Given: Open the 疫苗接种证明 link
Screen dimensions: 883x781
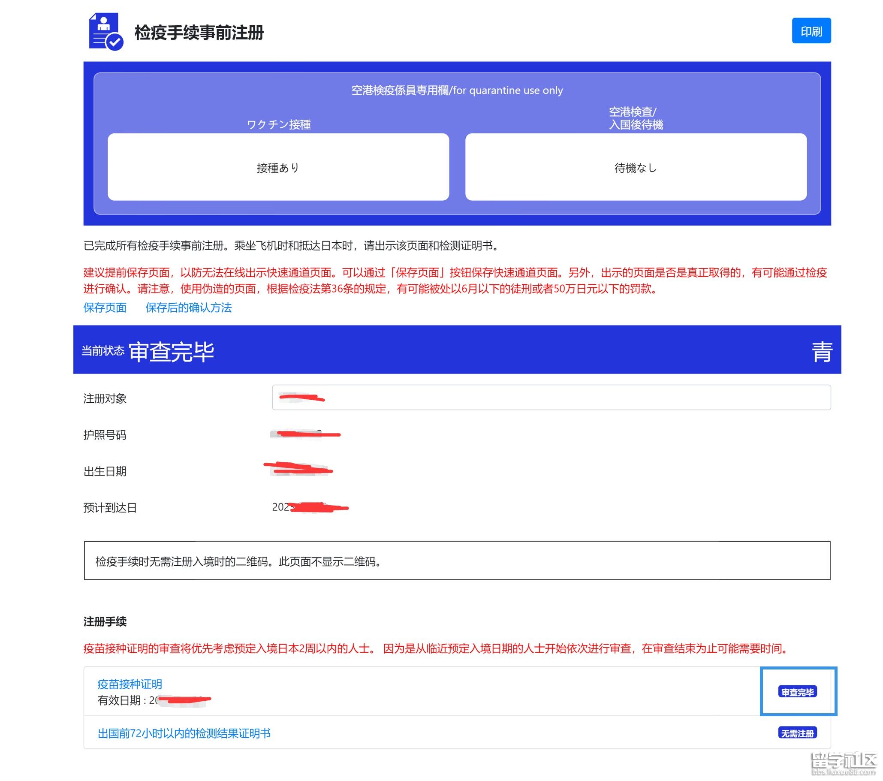Looking at the screenshot, I should [130, 684].
